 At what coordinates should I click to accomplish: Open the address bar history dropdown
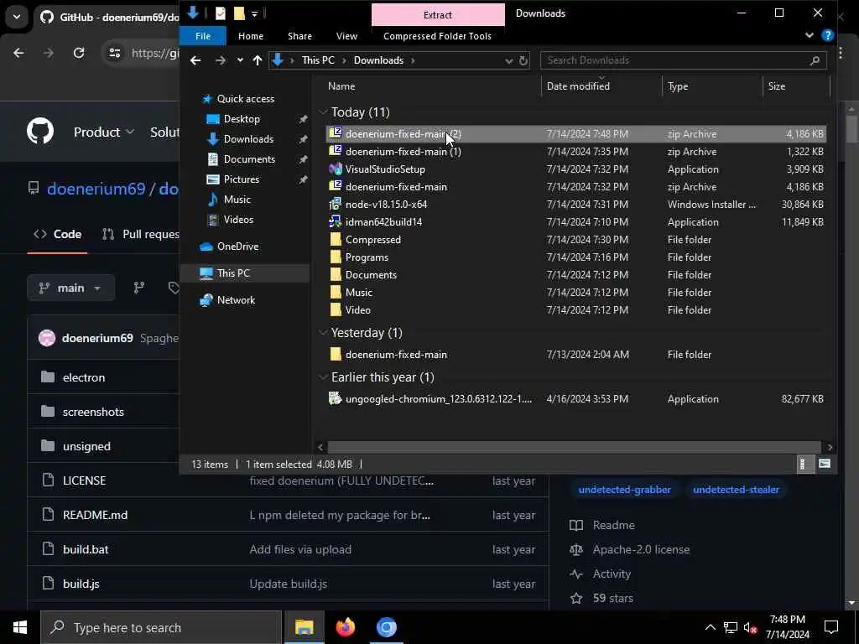pos(508,60)
